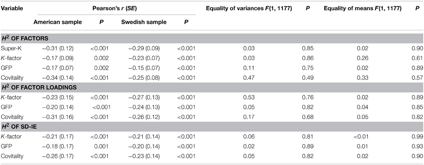Image resolution: width=424 pixels, height=165 pixels.
Task: Click the Swedish sample column heading
Action: click(x=144, y=23)
